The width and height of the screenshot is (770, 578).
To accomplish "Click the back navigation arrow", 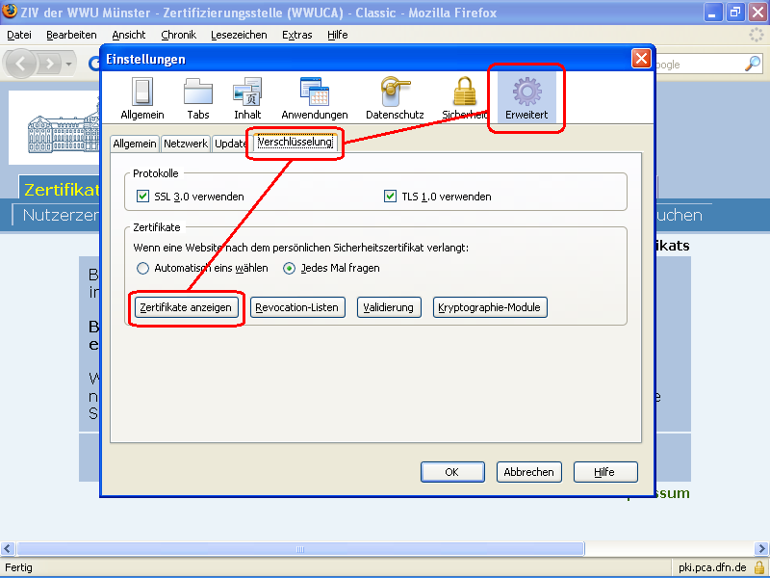I will pyautogui.click(x=20, y=64).
